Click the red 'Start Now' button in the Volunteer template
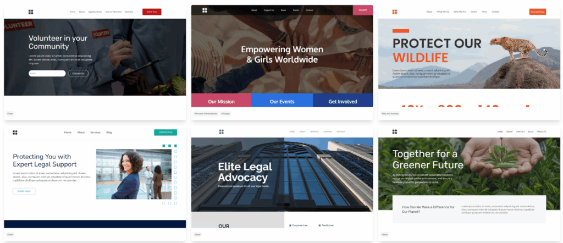563x243 pixels. point(152,12)
